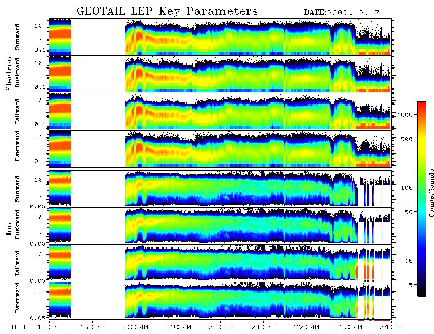Click the colorbar '10' tick value
The image size is (434, 334).
click(409, 261)
